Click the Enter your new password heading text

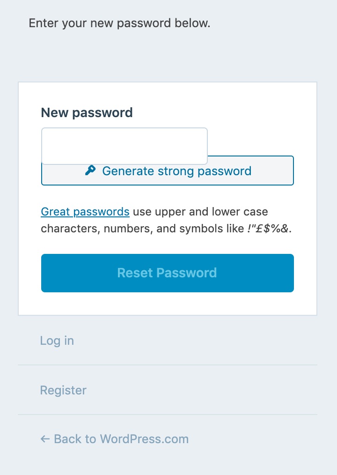119,23
